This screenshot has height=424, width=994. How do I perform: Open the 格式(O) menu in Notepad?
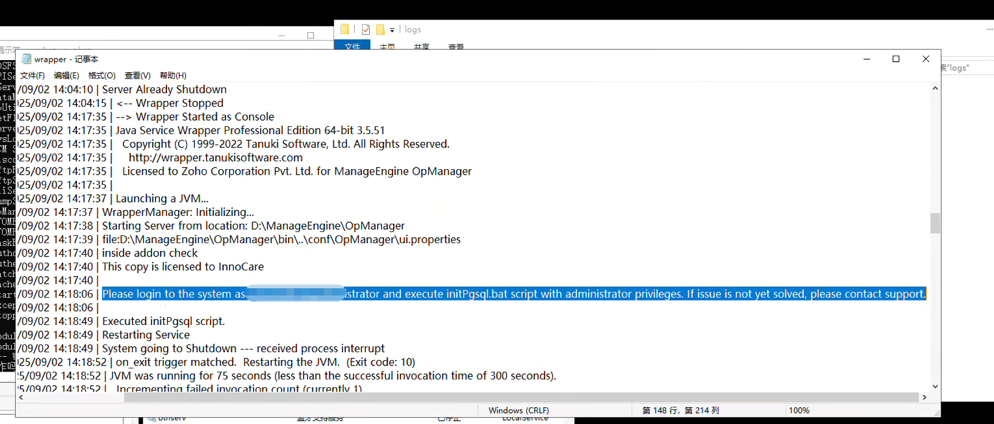click(102, 75)
